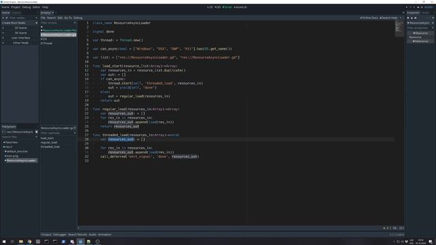The width and height of the screenshot is (436, 245).
Task: Select the Import dock tab
Action: [16, 13]
